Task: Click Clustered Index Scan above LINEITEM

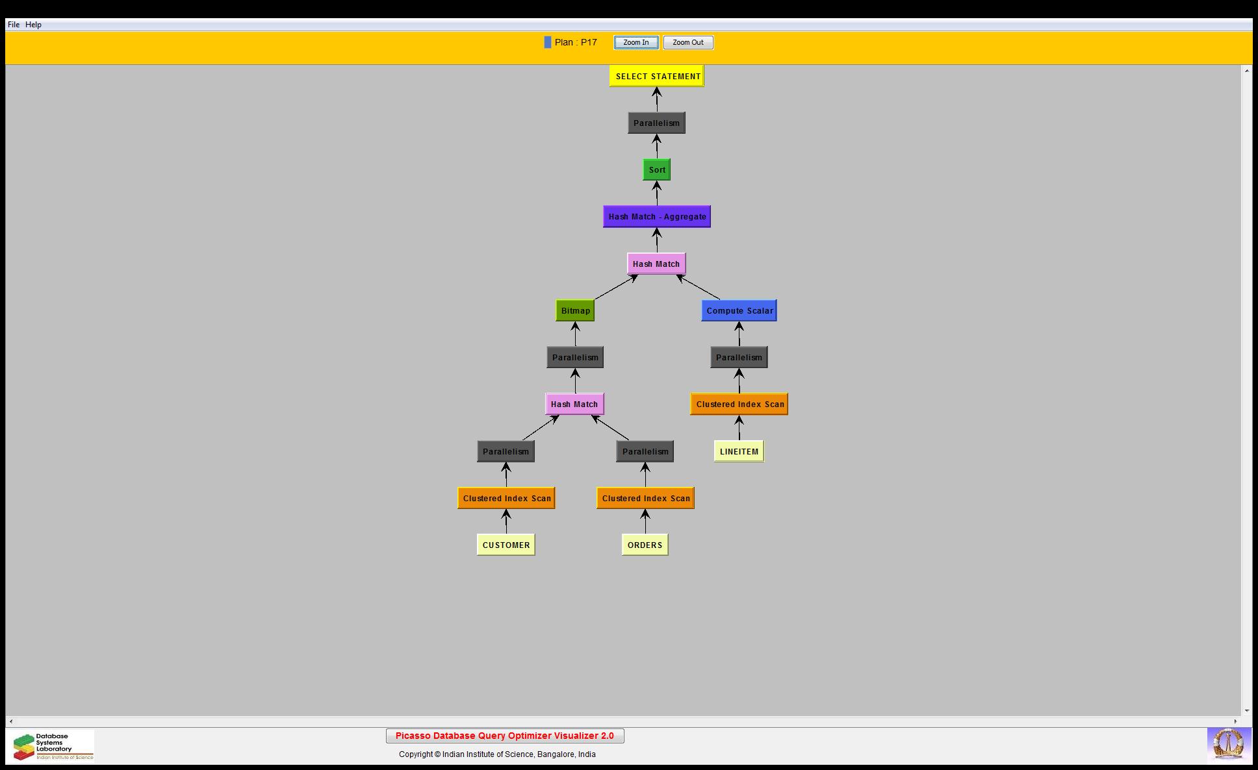Action: (x=739, y=404)
